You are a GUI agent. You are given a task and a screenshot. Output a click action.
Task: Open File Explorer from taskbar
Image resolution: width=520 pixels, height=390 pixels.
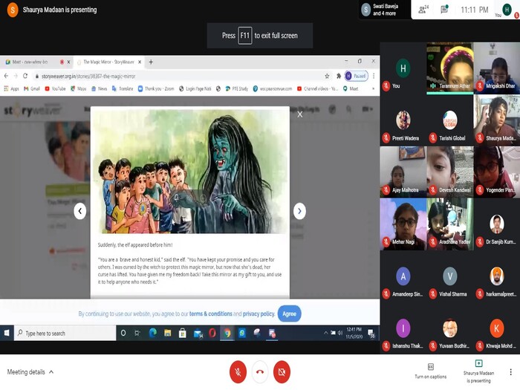(x=167, y=333)
